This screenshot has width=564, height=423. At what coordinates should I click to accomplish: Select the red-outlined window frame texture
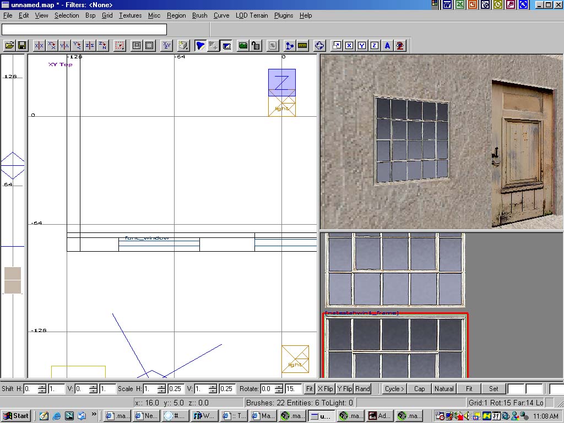(394, 346)
